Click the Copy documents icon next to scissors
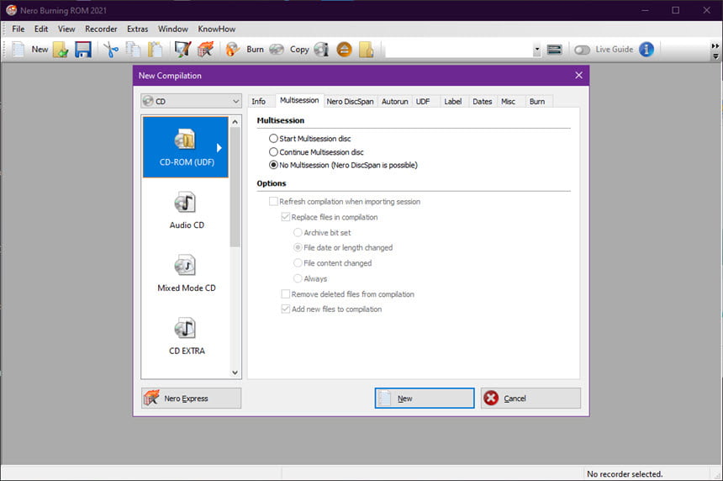The image size is (723, 481). [x=134, y=50]
